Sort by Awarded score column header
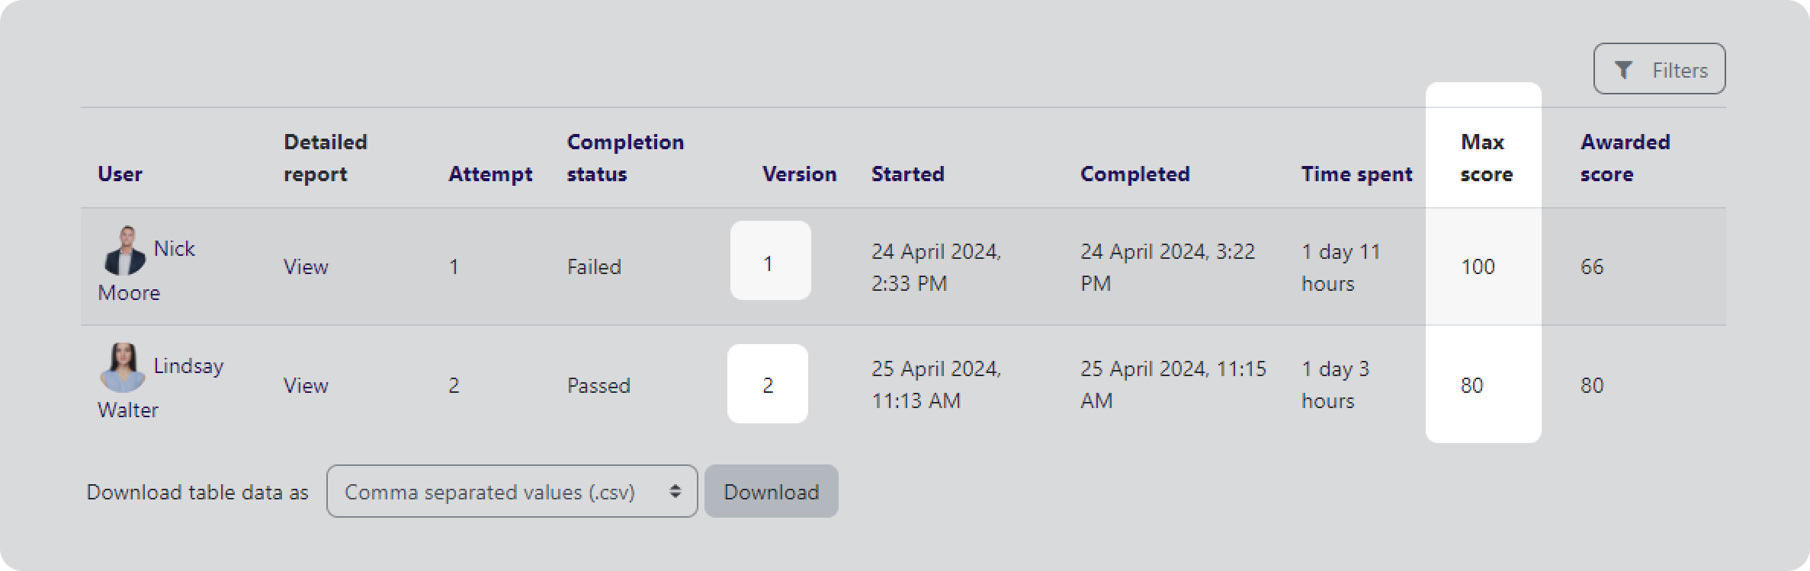 (x=1624, y=158)
